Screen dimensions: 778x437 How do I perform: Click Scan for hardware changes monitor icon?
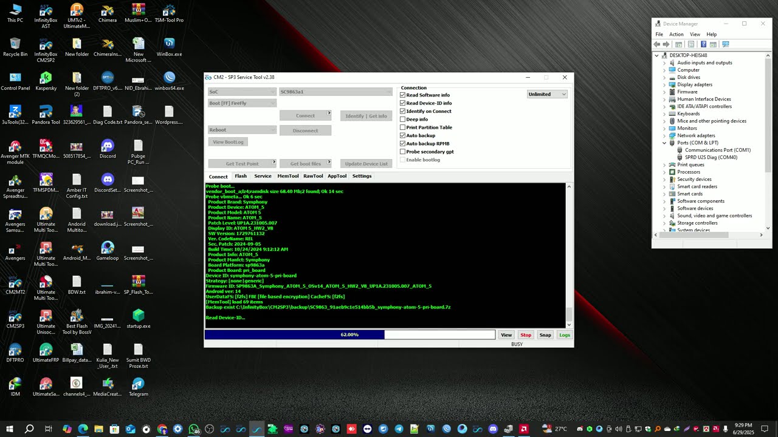[725, 44]
